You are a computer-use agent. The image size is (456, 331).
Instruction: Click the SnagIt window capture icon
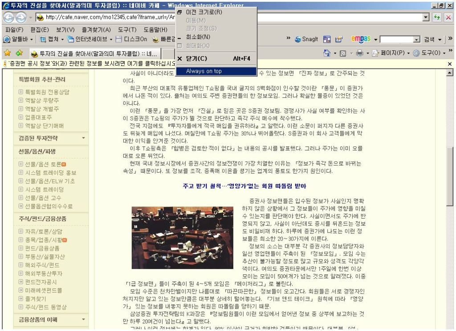click(x=327, y=39)
